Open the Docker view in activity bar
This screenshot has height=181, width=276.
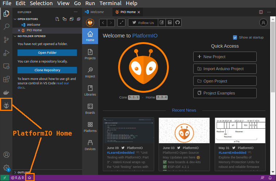(6, 92)
